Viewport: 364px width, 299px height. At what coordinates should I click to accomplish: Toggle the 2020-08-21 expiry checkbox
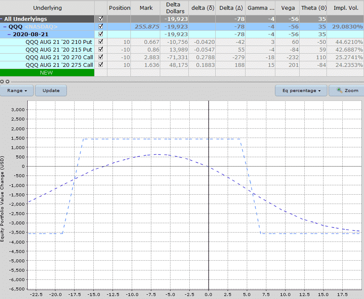[101, 34]
